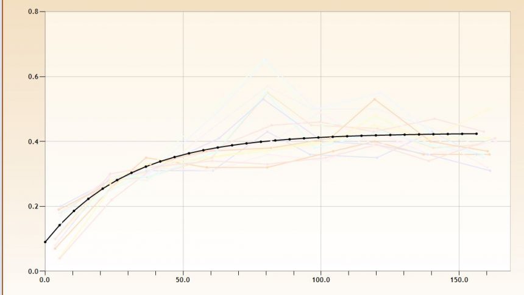Click the 150.0 horizontal axis label
The height and width of the screenshot is (295, 524).
tap(458, 281)
